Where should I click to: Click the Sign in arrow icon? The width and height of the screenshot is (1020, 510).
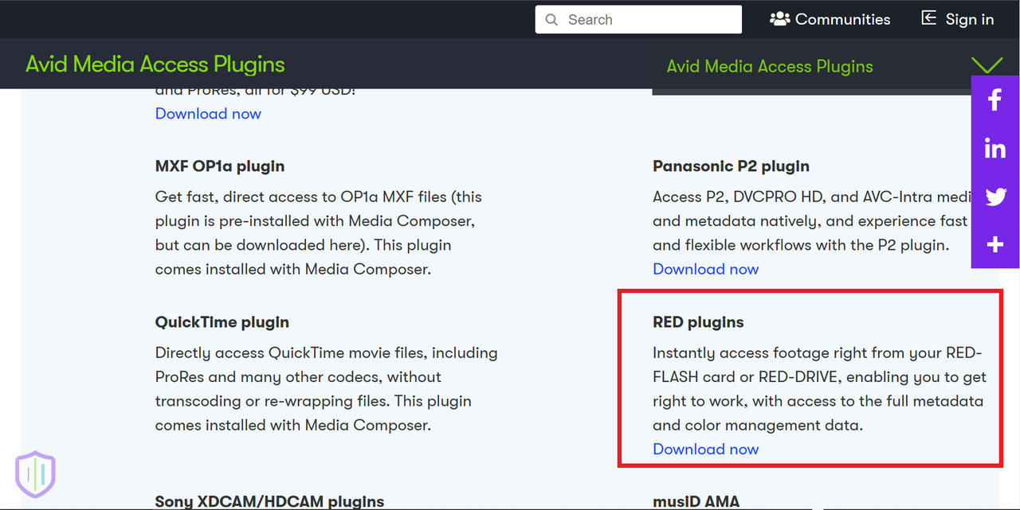928,18
